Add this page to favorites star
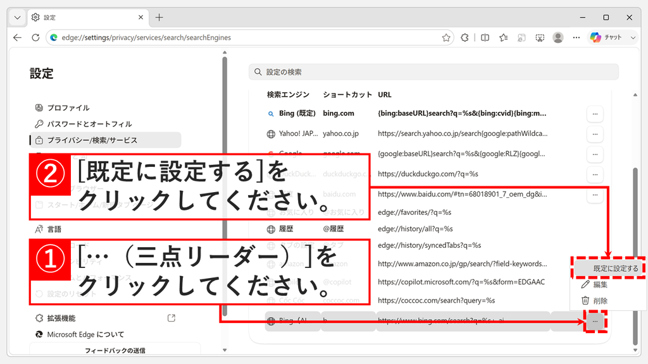 pyautogui.click(x=446, y=37)
